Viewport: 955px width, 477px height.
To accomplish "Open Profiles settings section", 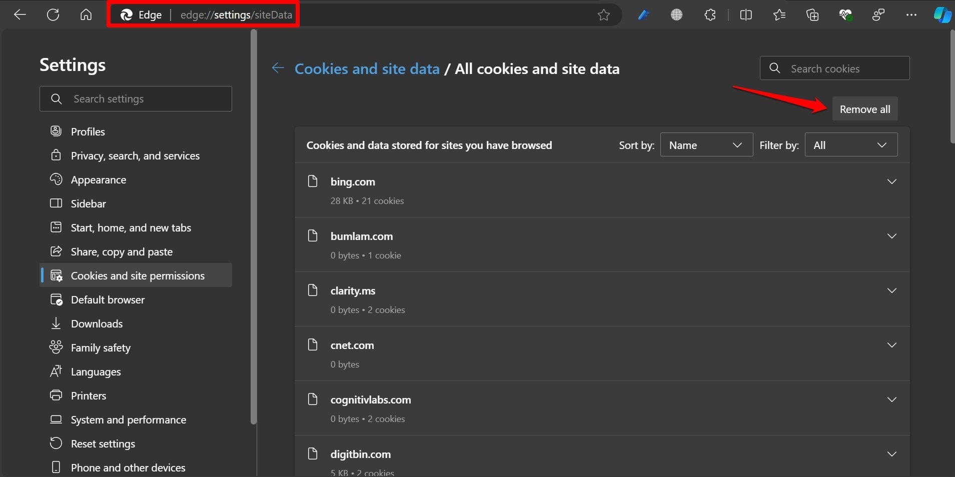I will (136, 131).
